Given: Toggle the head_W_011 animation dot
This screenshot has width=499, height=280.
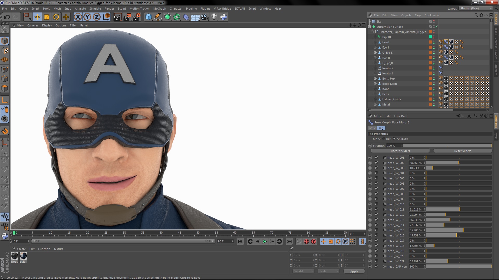Looking at the screenshot, I should point(370,209).
